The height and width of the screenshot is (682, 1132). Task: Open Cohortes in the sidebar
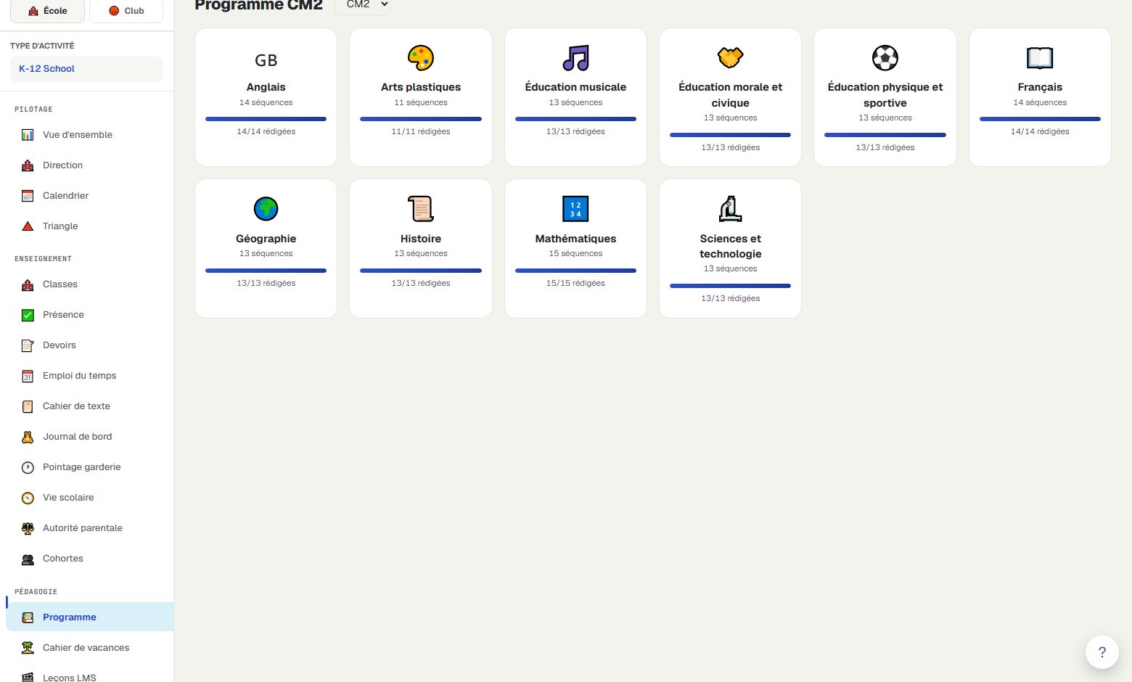tap(90, 559)
